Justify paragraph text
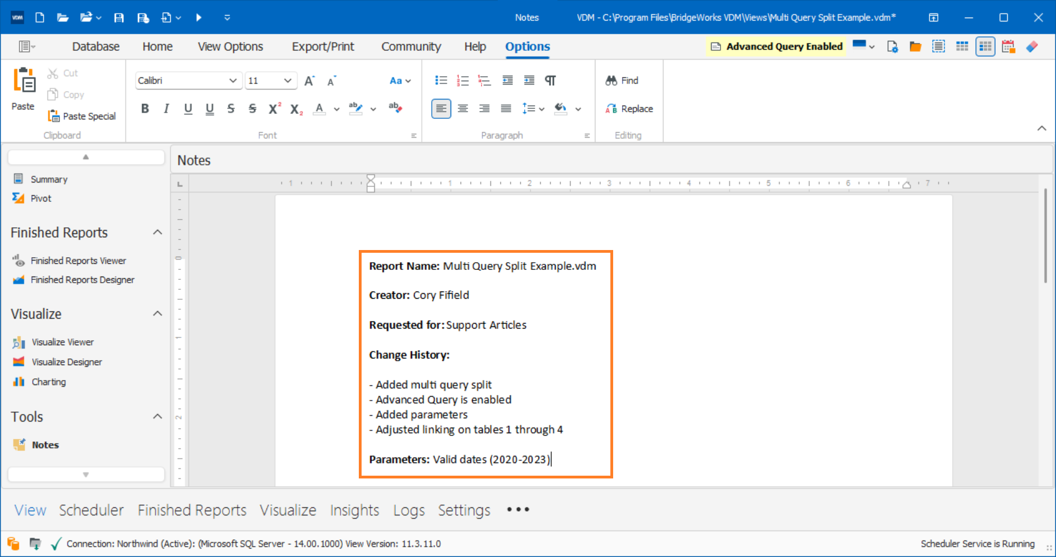1056x557 pixels. coord(506,108)
